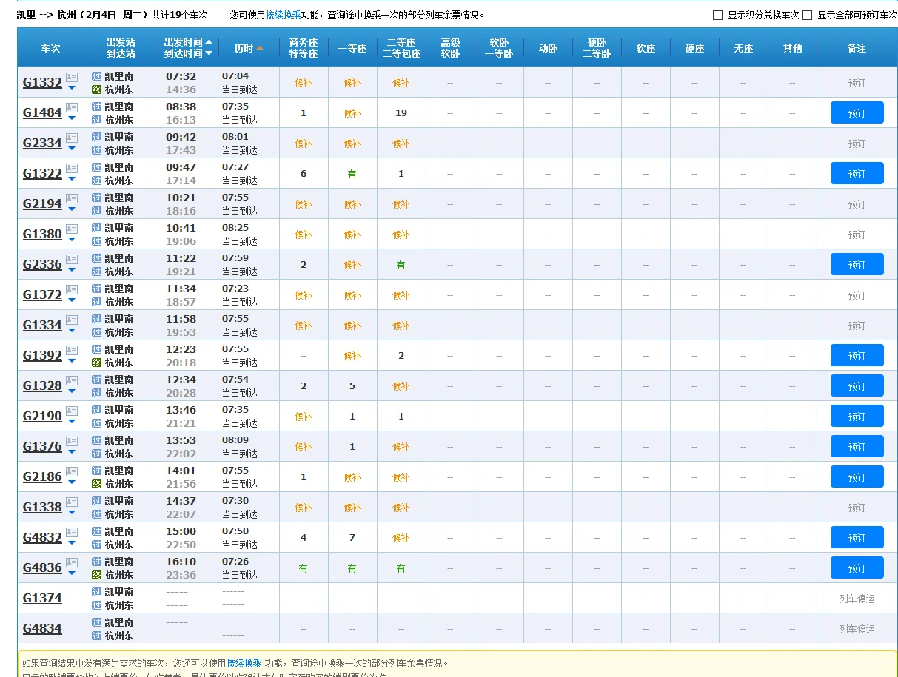This screenshot has width=898, height=677.
Task: Open train number G4836 link
Action: coord(42,567)
